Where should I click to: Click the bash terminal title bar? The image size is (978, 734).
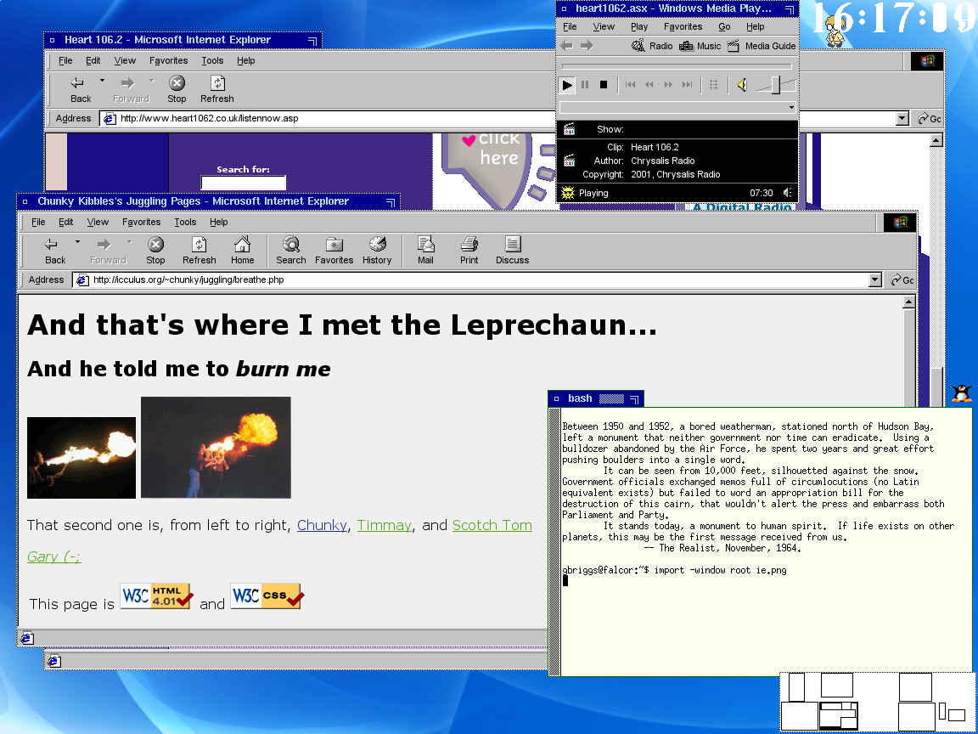(x=596, y=398)
